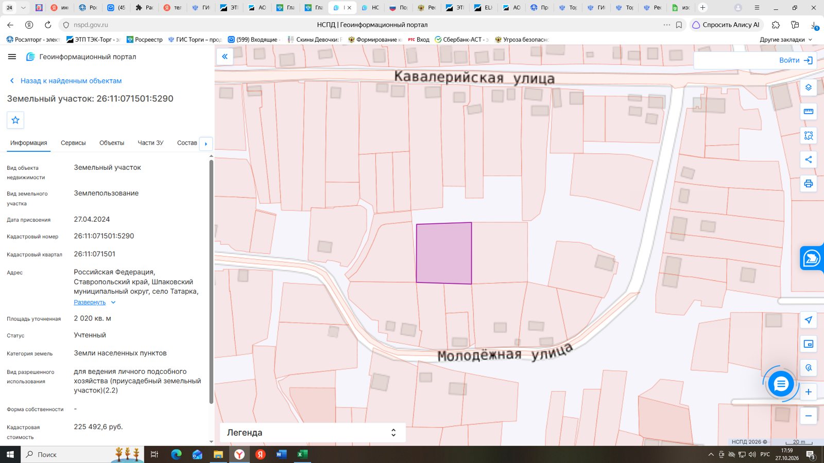
Task: Switch to the Объекты tab
Action: pyautogui.click(x=112, y=143)
